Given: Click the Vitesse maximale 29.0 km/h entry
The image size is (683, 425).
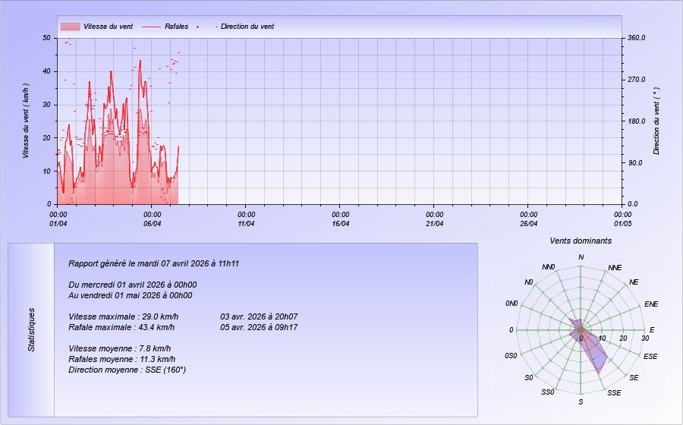Looking at the screenshot, I should pyautogui.click(x=124, y=316).
